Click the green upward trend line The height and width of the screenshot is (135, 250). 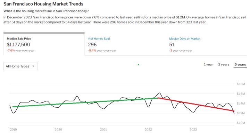click(85, 102)
